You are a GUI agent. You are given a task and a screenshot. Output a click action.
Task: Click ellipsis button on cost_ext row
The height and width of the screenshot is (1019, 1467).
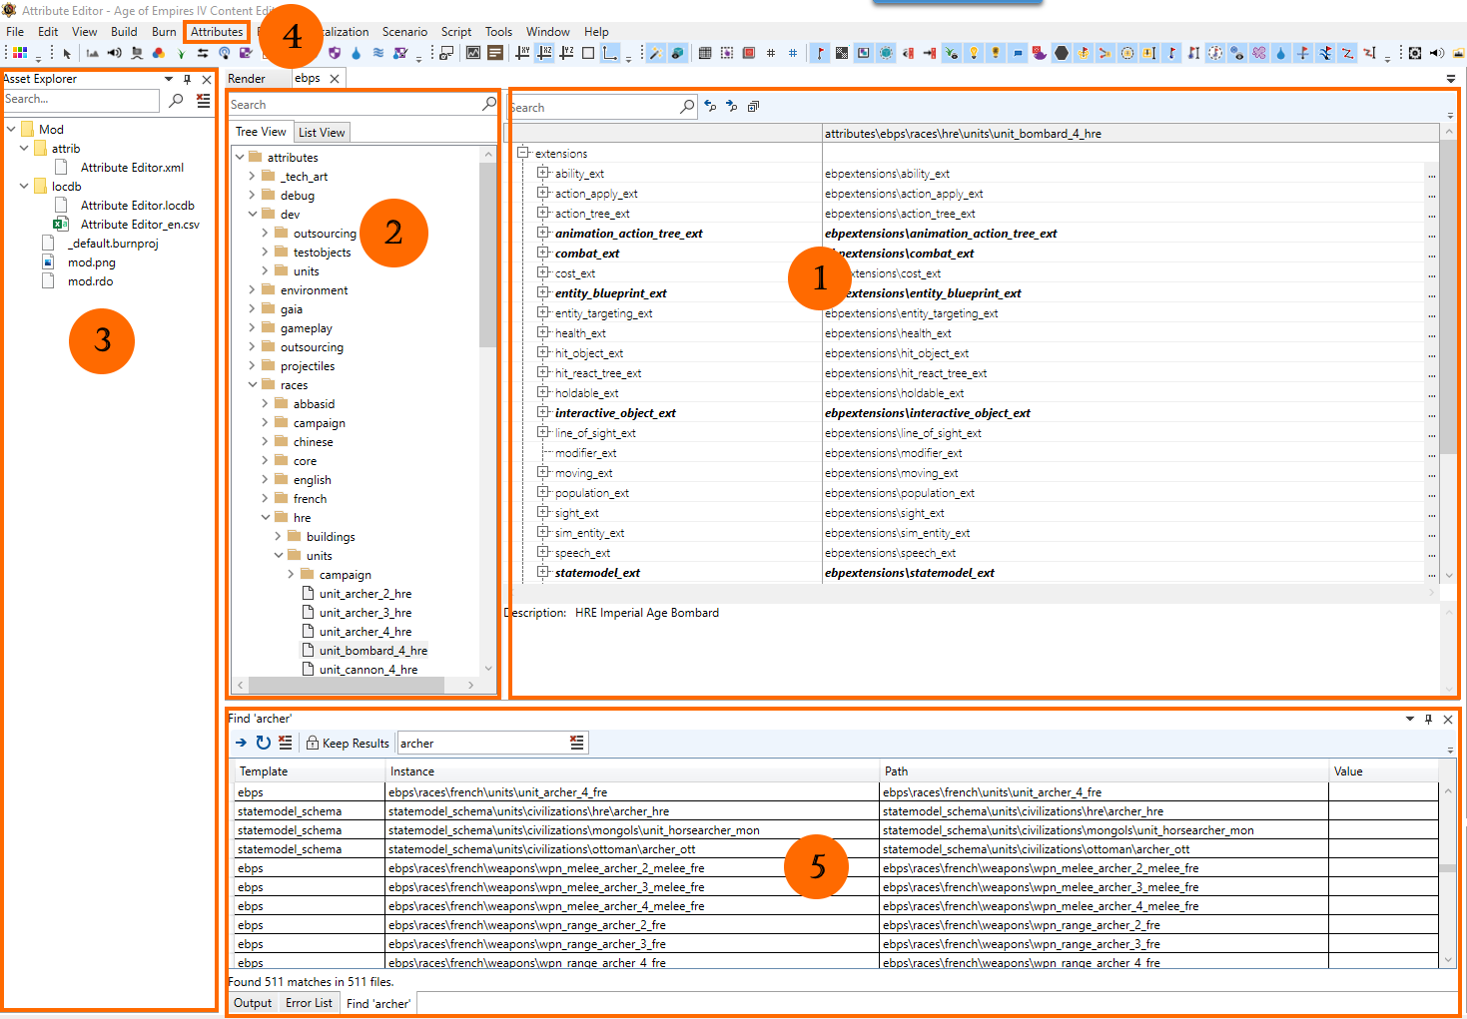point(1432,273)
